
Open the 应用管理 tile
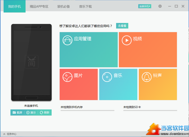tap(89, 50)
